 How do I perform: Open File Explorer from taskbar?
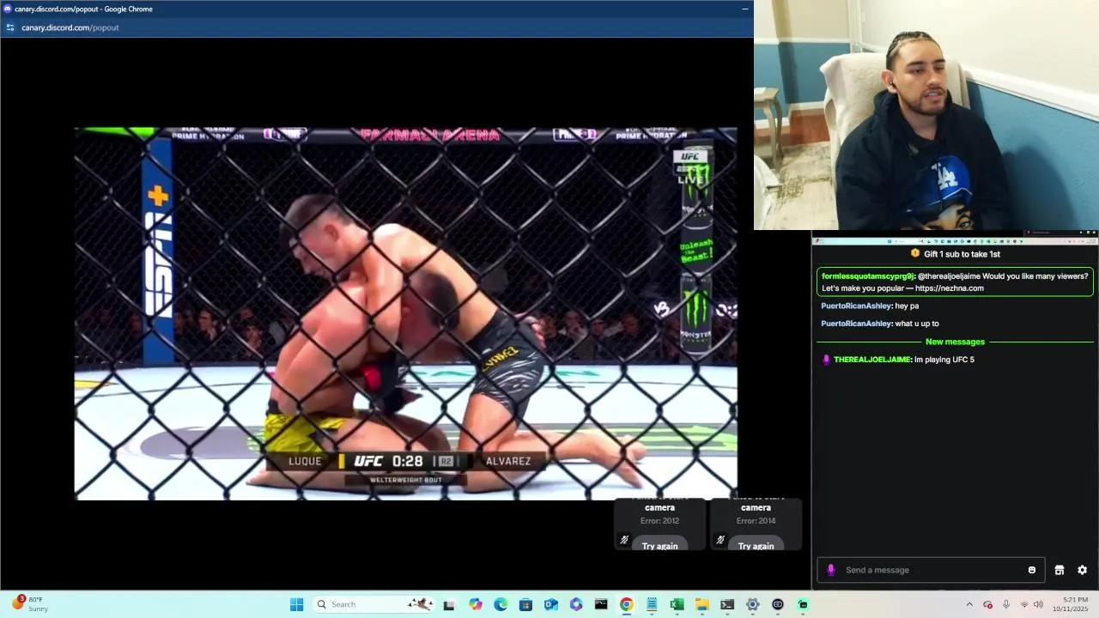pyautogui.click(x=701, y=604)
